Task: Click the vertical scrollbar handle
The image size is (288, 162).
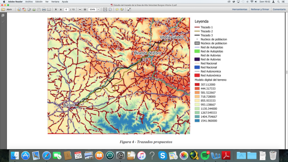Action: tap(287, 72)
